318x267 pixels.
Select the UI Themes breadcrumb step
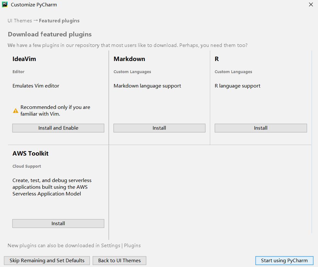pyautogui.click(x=20, y=21)
